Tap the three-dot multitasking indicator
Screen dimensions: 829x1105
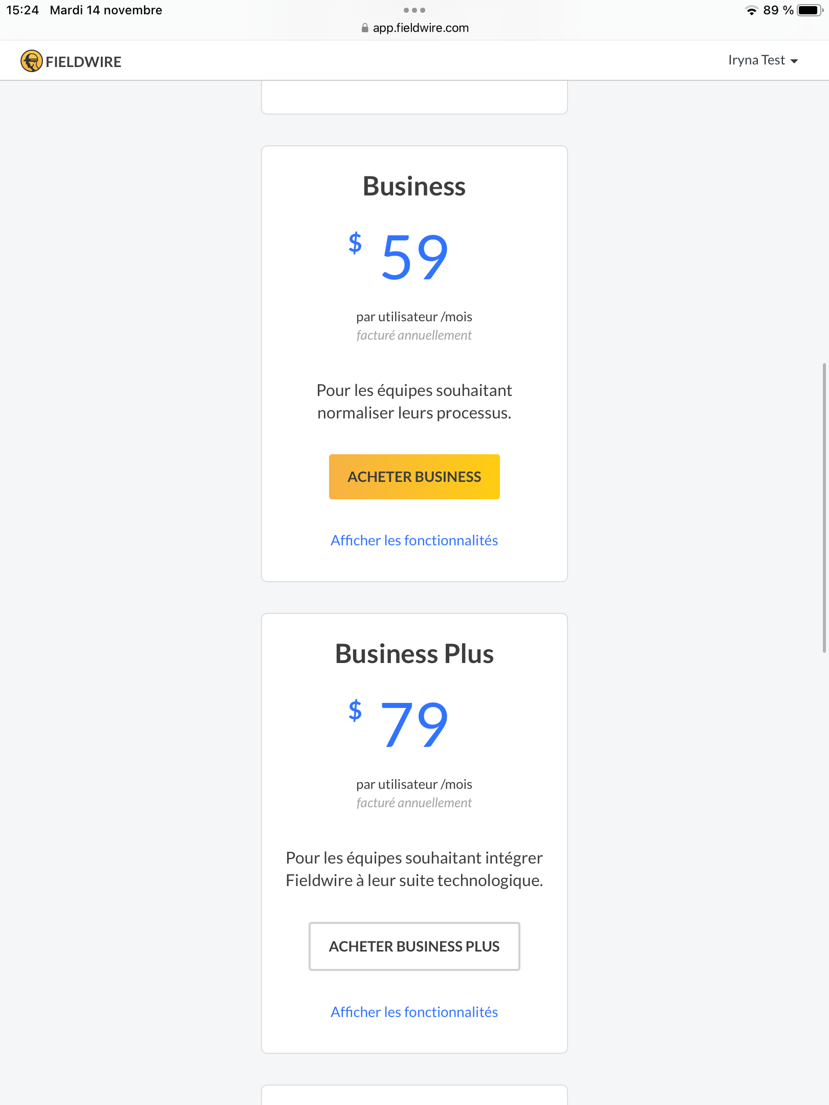[x=414, y=10]
